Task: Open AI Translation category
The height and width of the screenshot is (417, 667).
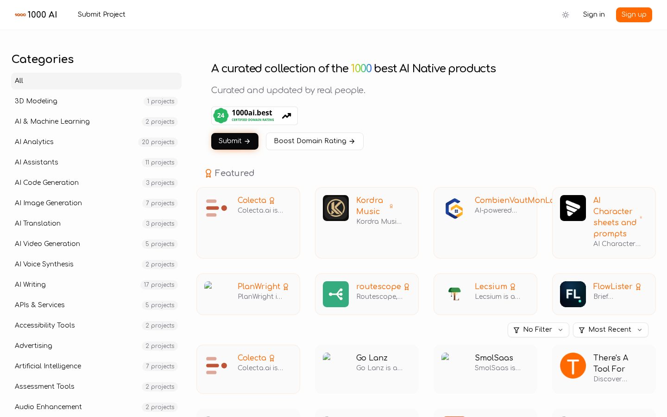Action: 96,223
